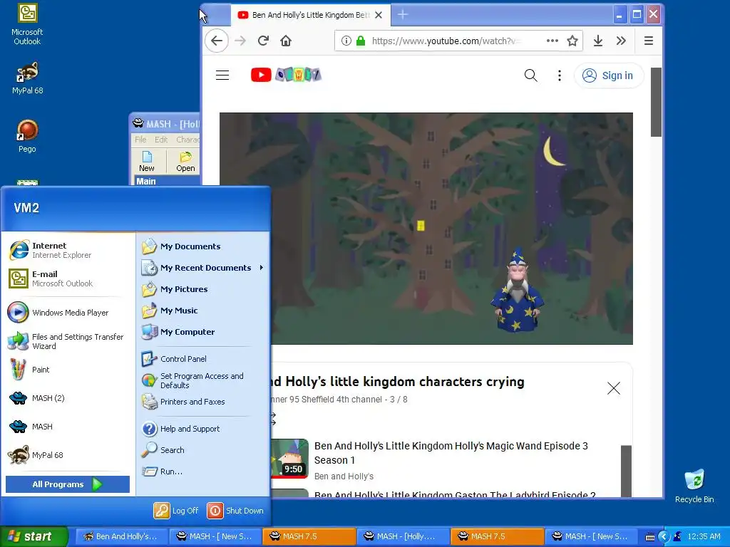The height and width of the screenshot is (547, 730).
Task: Launch Paint from Start menu
Action: 69,370
